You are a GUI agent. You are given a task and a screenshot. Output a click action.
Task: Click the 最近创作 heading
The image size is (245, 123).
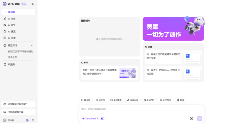click(85, 21)
